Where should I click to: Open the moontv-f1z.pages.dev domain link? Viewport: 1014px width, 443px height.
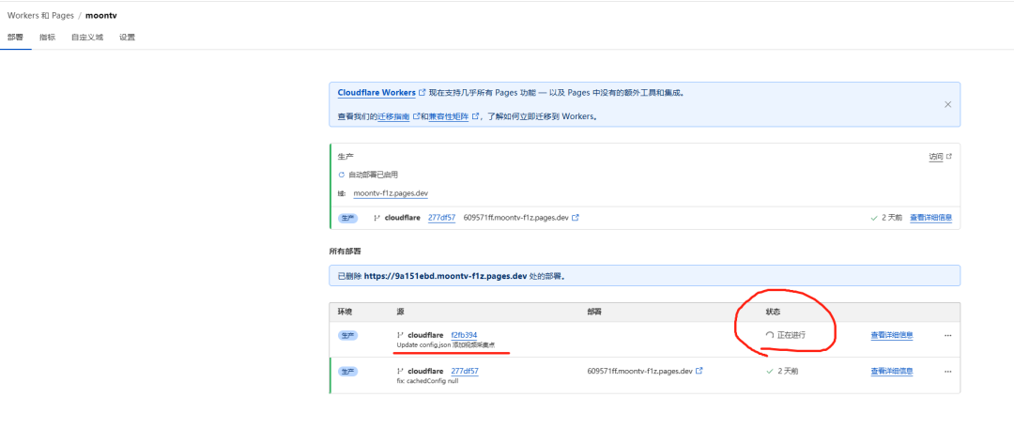(x=392, y=194)
